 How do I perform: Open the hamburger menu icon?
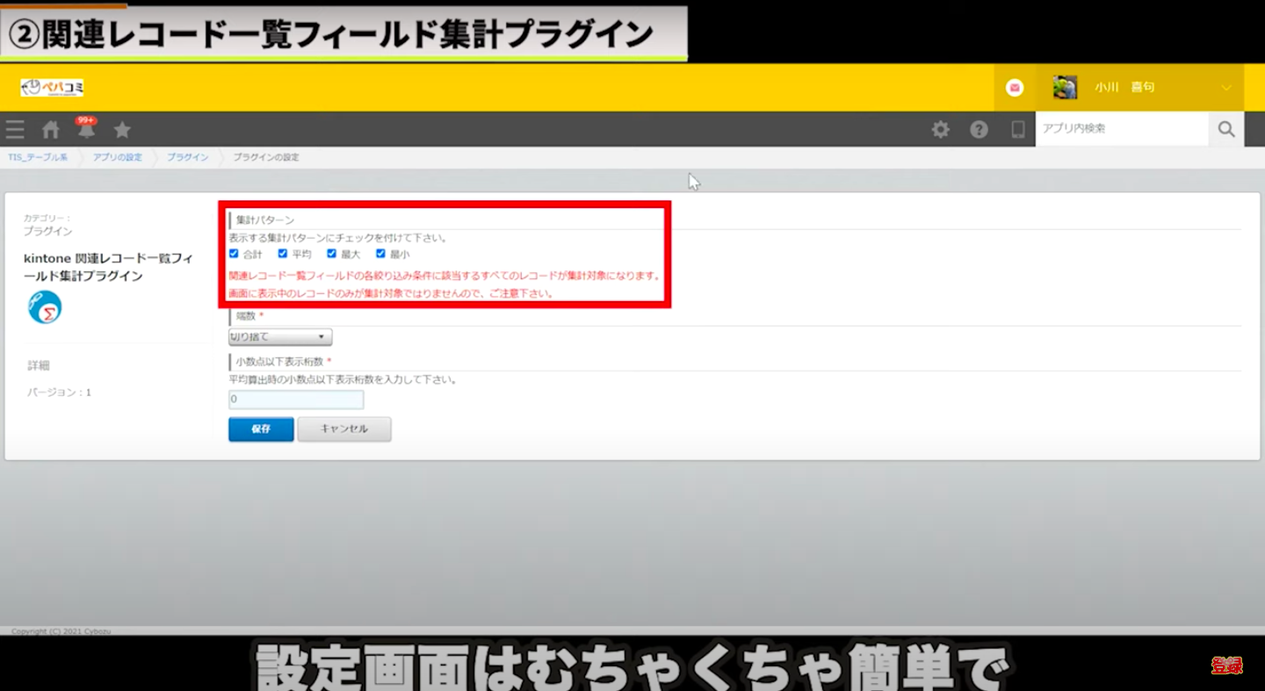[x=15, y=130]
